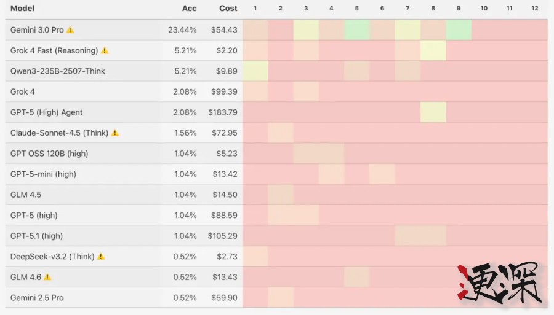Click green cell in Gemini 3.0 Pro column 9

click(x=459, y=29)
